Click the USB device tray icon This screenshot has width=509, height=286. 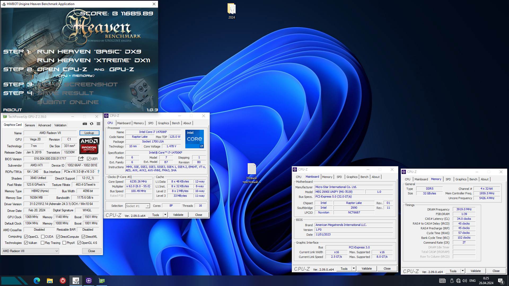(452, 281)
